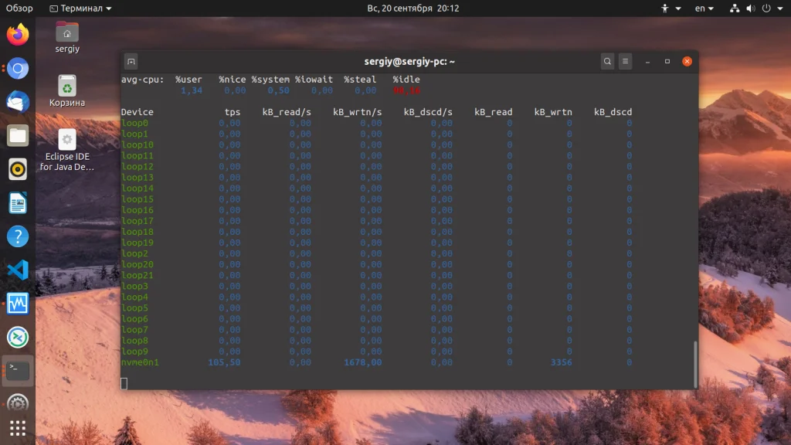Open the Корзина trash icon
The image size is (791, 445).
tap(67, 91)
